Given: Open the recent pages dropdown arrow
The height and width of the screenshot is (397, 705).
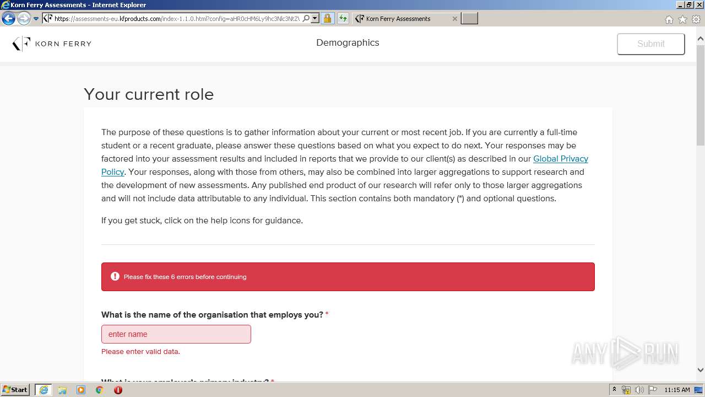Looking at the screenshot, I should pyautogui.click(x=36, y=19).
